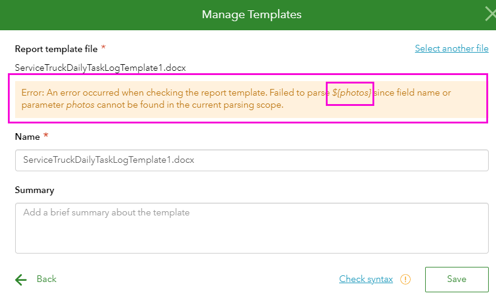Click the green Back arrow icon
Image resolution: width=496 pixels, height=305 pixels.
[x=21, y=279]
